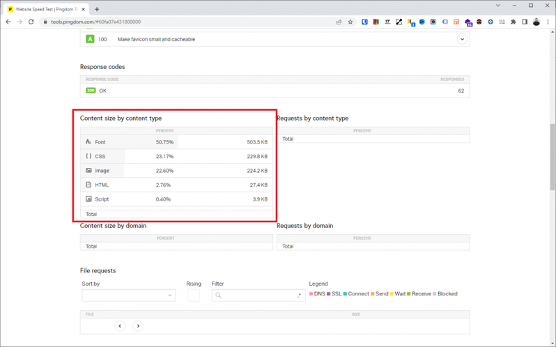Reload the Pingdom page

point(31,22)
